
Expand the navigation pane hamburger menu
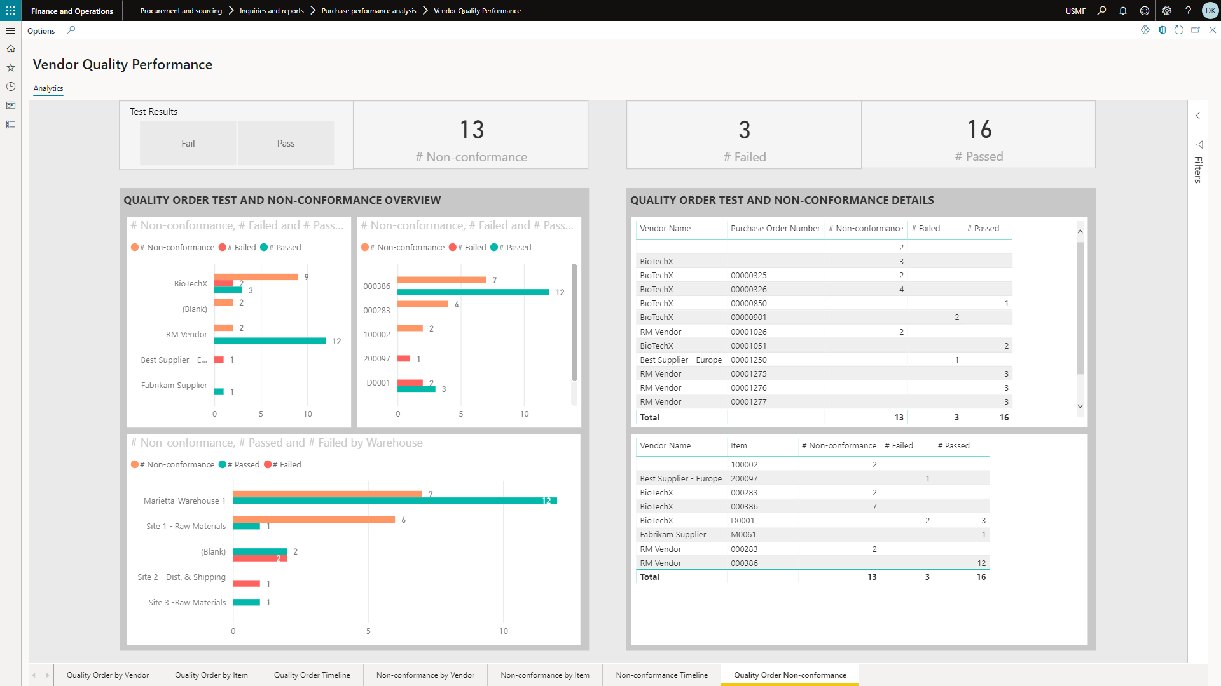point(11,30)
